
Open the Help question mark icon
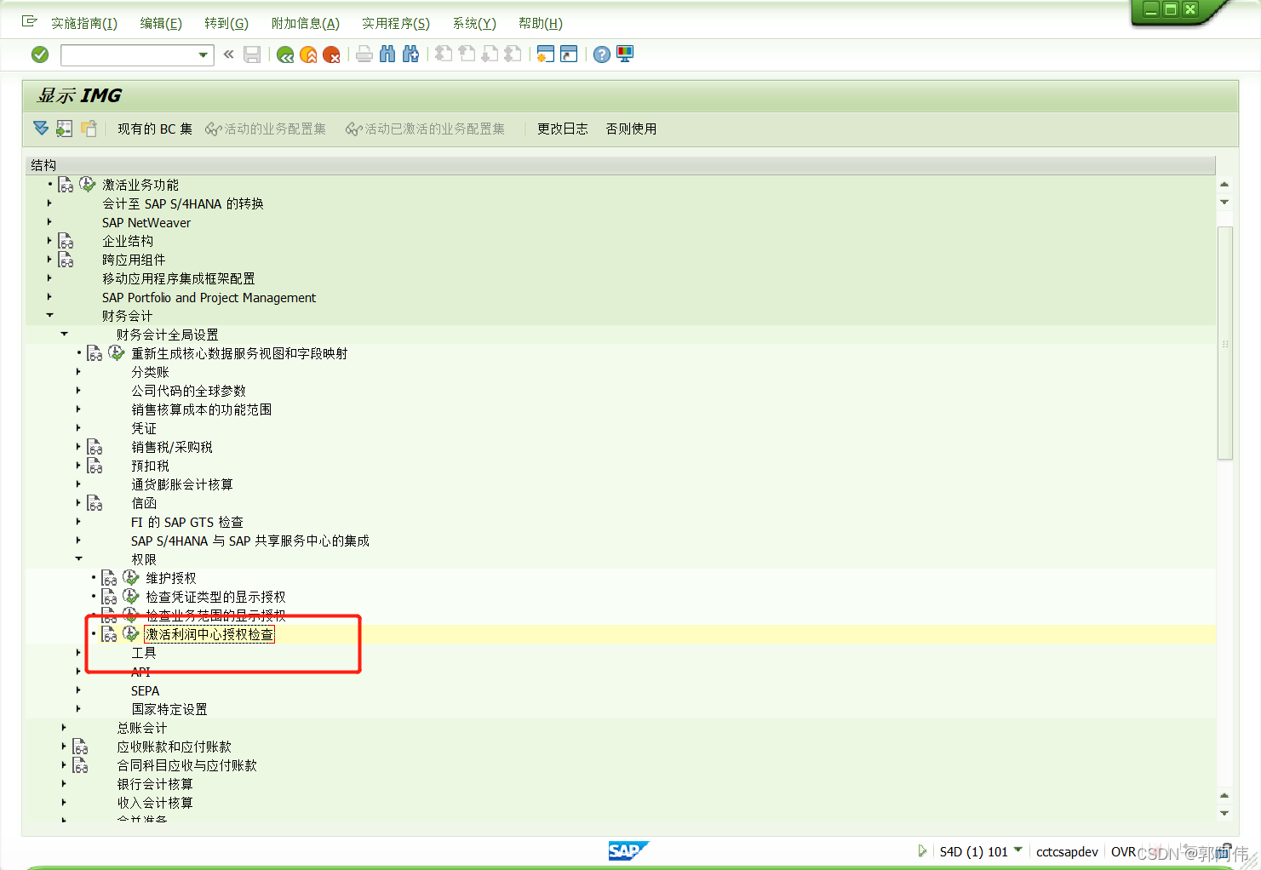602,54
